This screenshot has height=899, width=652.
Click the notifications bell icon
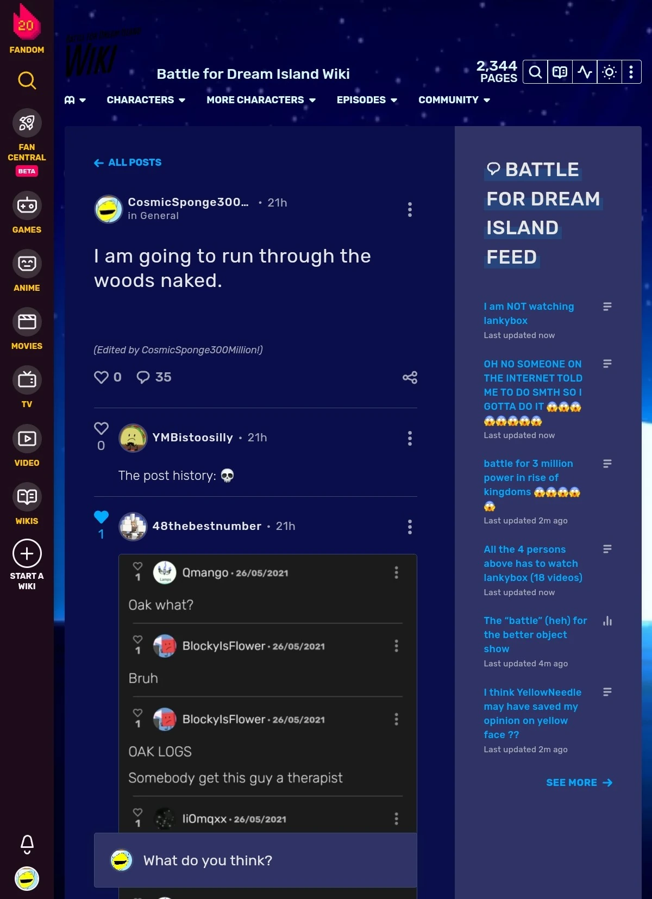point(27,844)
